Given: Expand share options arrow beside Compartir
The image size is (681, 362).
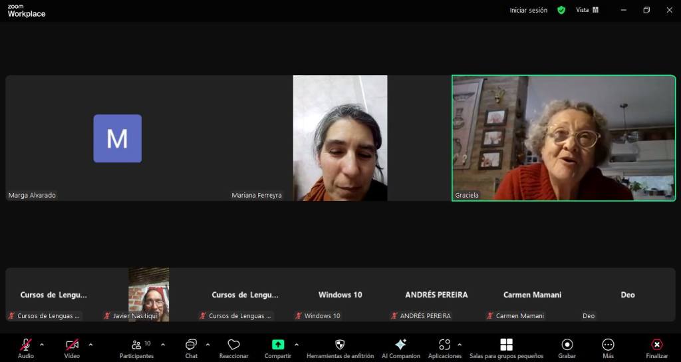Looking at the screenshot, I should [296, 345].
